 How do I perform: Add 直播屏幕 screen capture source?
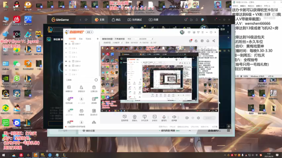click(x=125, y=118)
